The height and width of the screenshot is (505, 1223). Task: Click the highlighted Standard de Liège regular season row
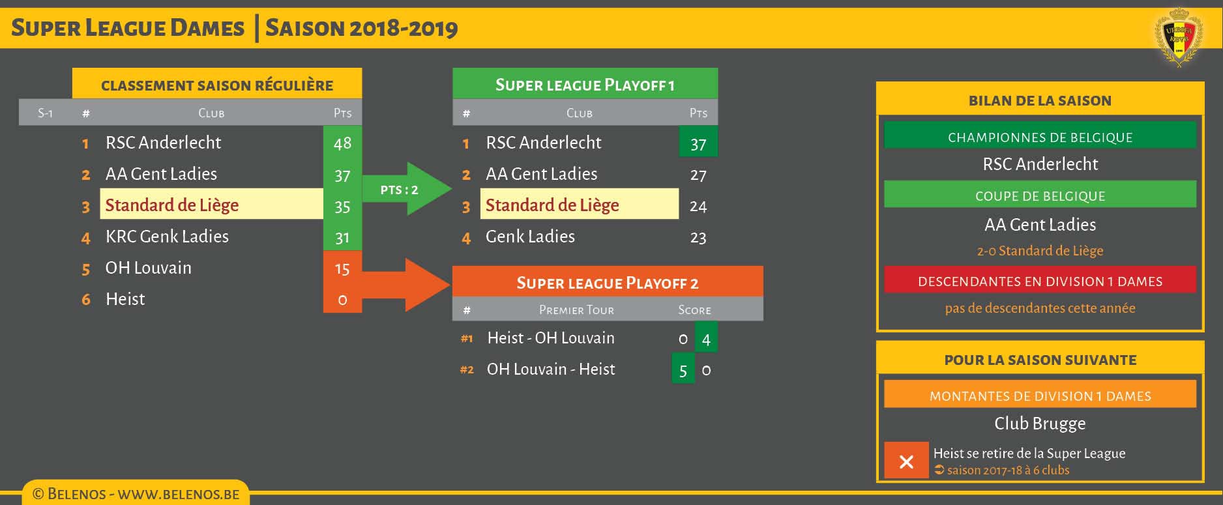(211, 205)
